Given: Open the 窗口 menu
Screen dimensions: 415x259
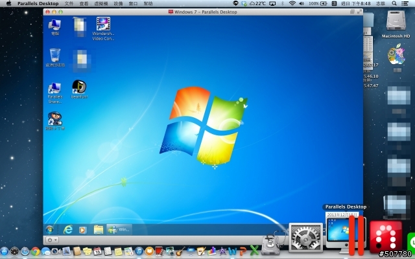Looking at the screenshot, I should tap(133, 3).
